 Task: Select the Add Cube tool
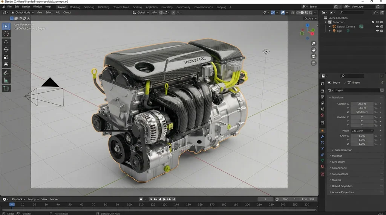point(6,89)
